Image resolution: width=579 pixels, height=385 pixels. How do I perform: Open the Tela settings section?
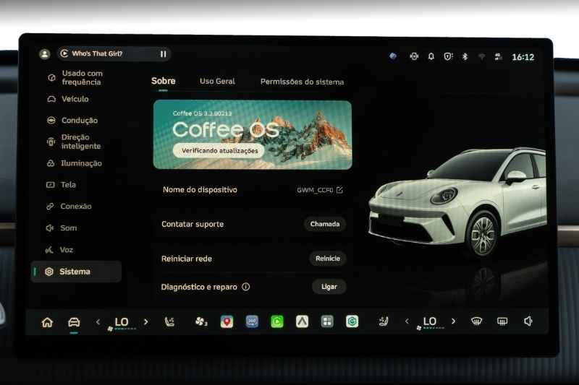click(61, 185)
